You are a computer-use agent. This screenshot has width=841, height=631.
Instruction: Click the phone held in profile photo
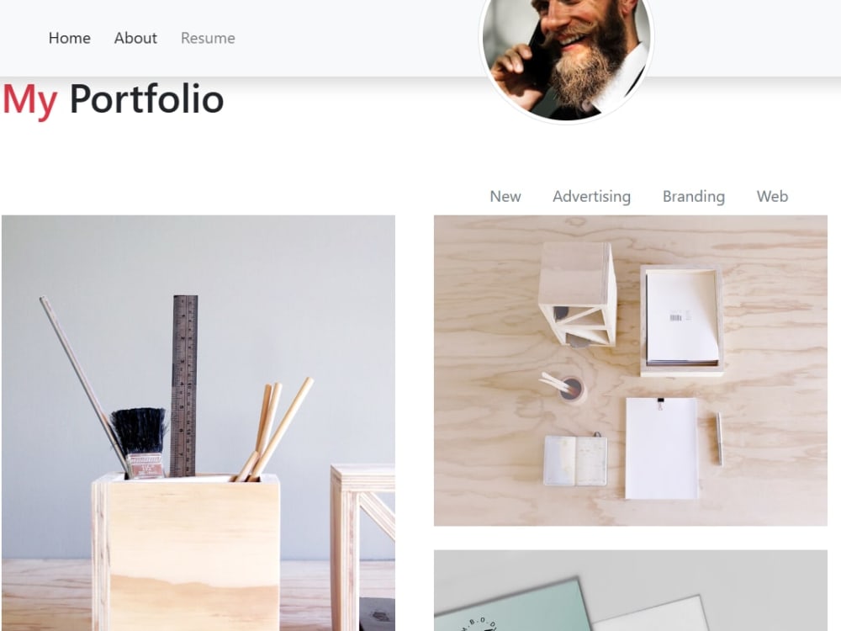[538, 61]
